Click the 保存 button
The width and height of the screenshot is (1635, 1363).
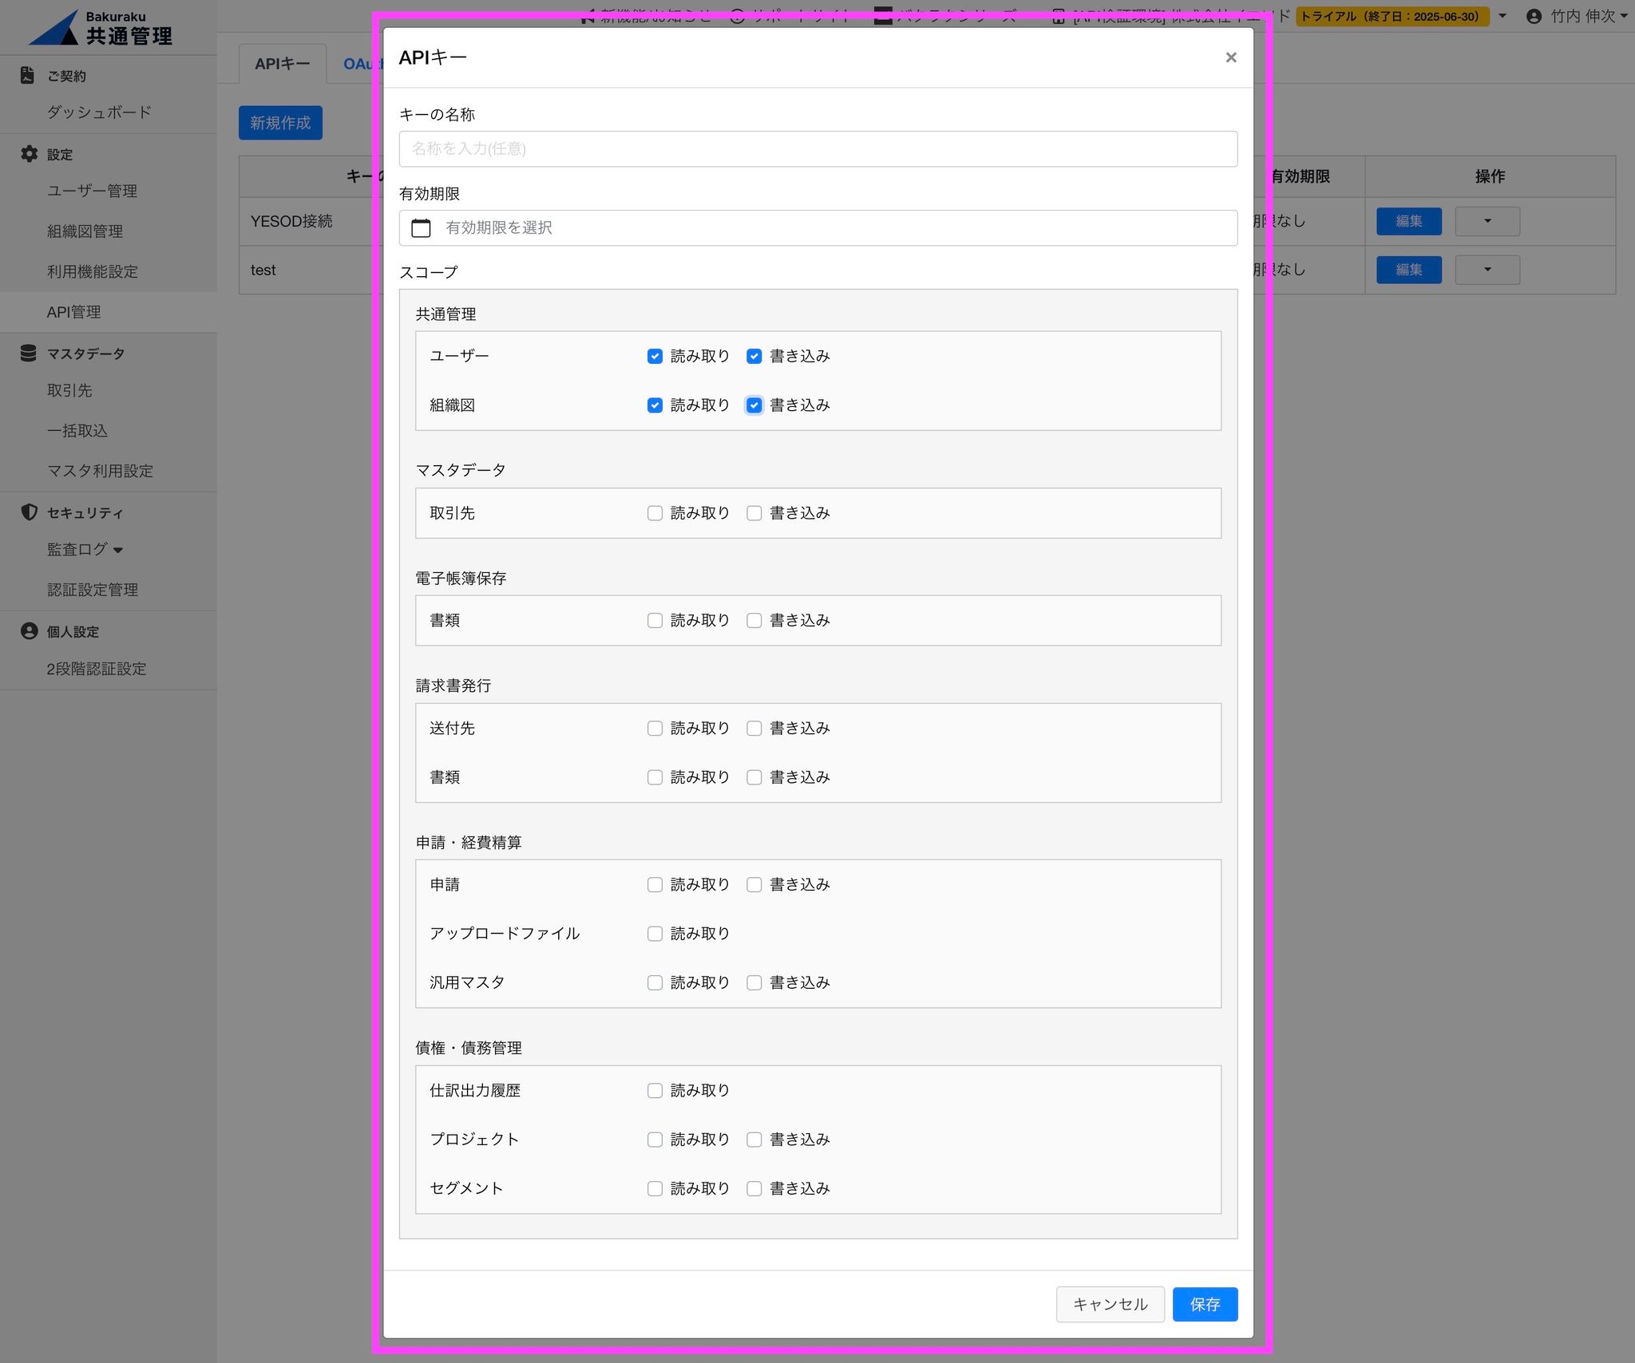point(1204,1304)
